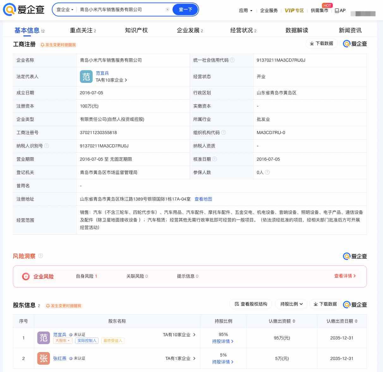383x372 pixels.
Task: Click the credit code 91370211MA3CD7RU0J value
Action: (x=281, y=60)
